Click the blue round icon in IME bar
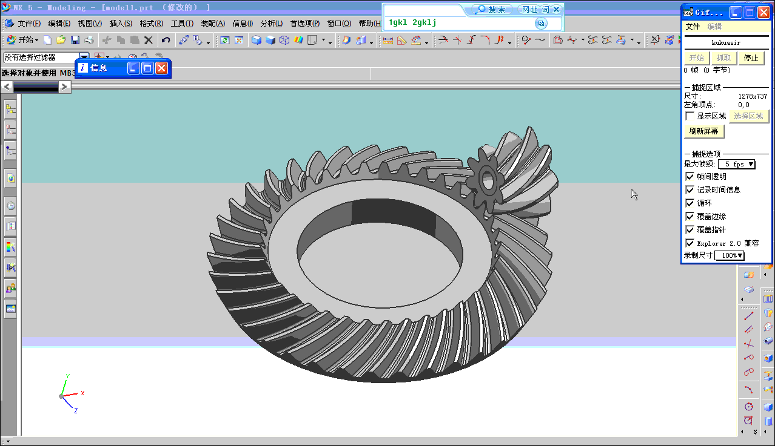This screenshot has width=775, height=446. coord(541,23)
